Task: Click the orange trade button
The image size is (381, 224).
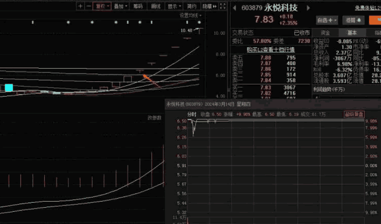Action: pyautogui.click(x=375, y=20)
